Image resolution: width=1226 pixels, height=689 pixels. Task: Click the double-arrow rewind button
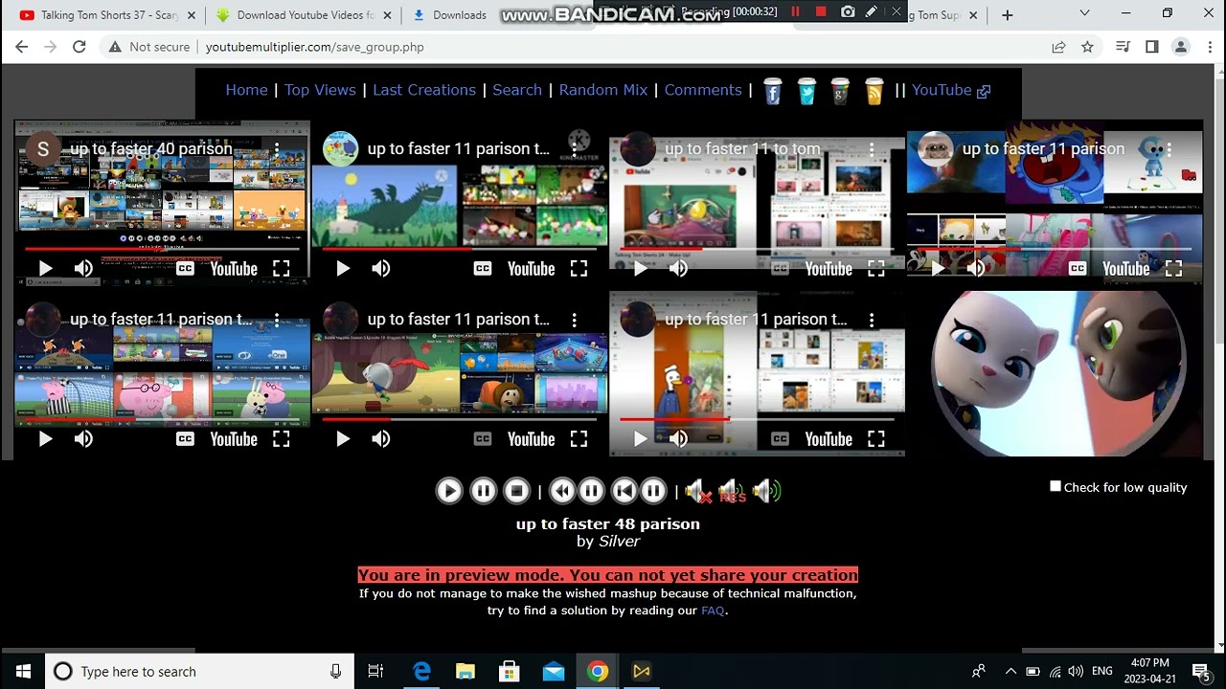click(562, 491)
